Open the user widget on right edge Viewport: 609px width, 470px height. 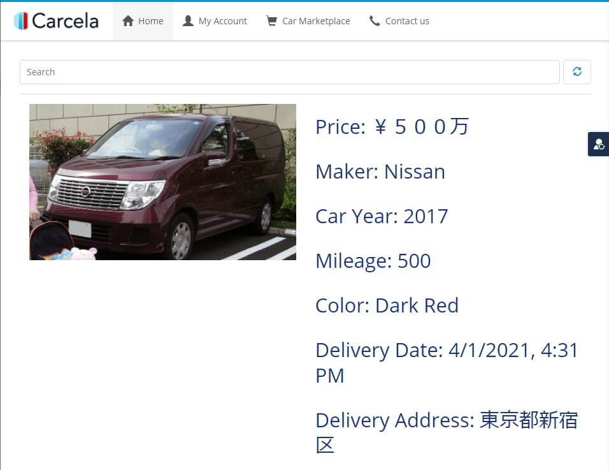point(599,144)
